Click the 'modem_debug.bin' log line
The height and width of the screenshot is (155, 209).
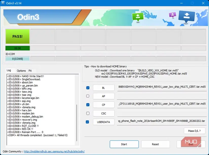[x=25, y=117]
